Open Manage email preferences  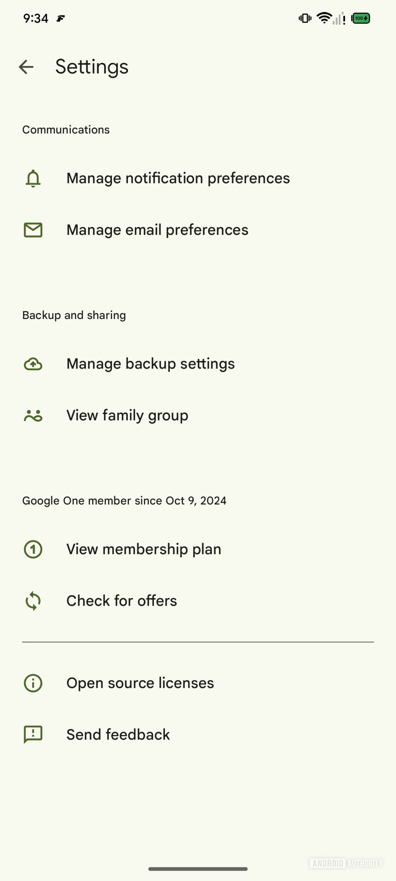[x=157, y=230]
